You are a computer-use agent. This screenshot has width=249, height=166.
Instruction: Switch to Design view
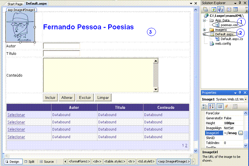click(13, 161)
